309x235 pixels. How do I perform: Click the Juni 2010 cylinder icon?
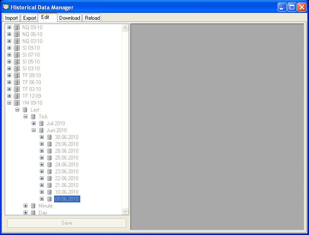click(41, 130)
